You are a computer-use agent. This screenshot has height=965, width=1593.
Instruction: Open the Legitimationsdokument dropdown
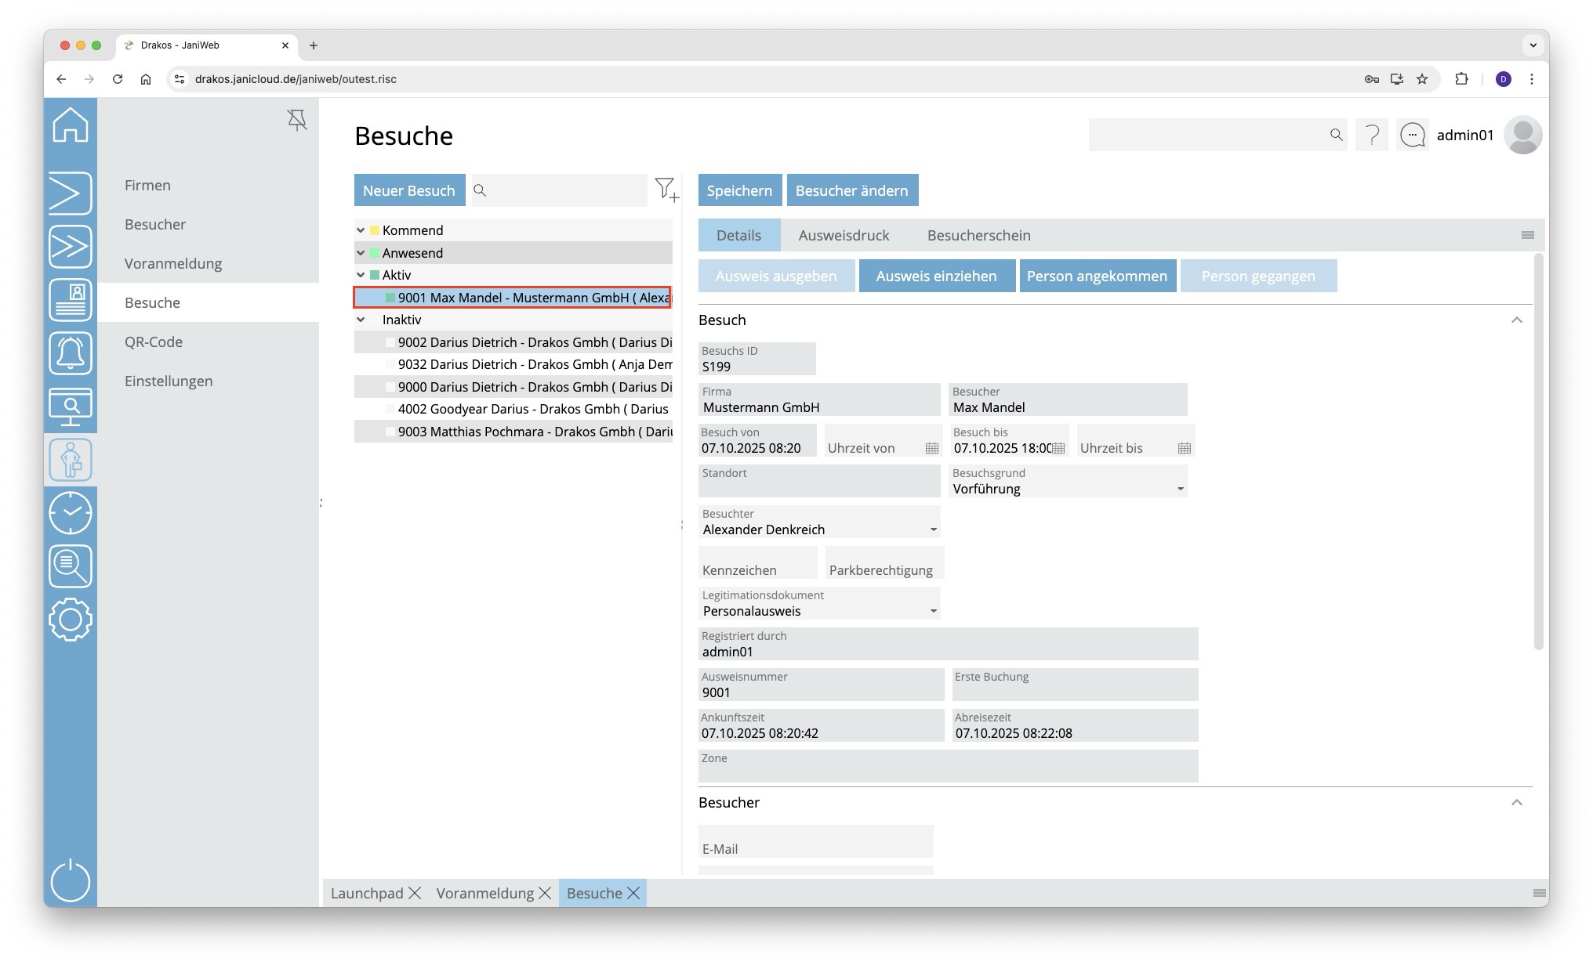(x=933, y=611)
